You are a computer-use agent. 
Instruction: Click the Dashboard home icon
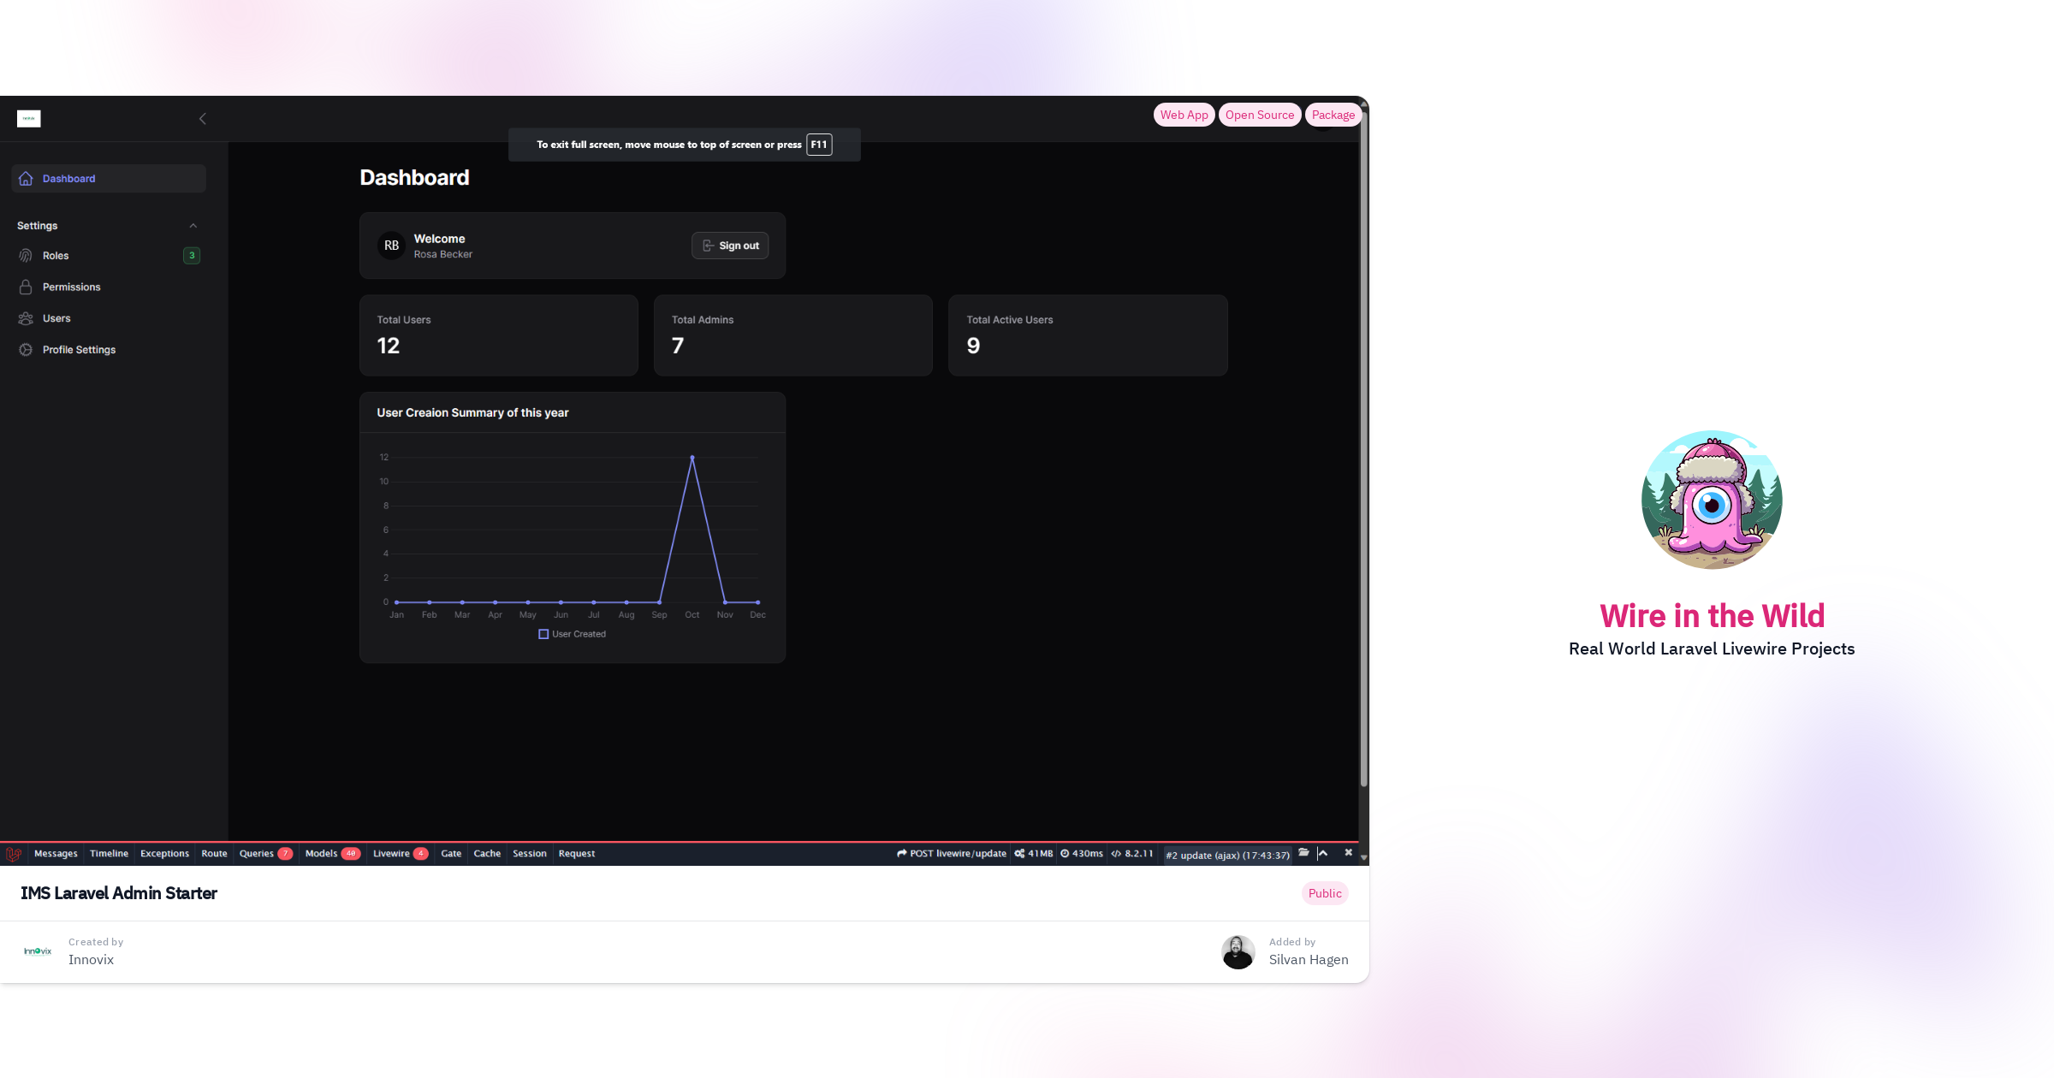26,178
